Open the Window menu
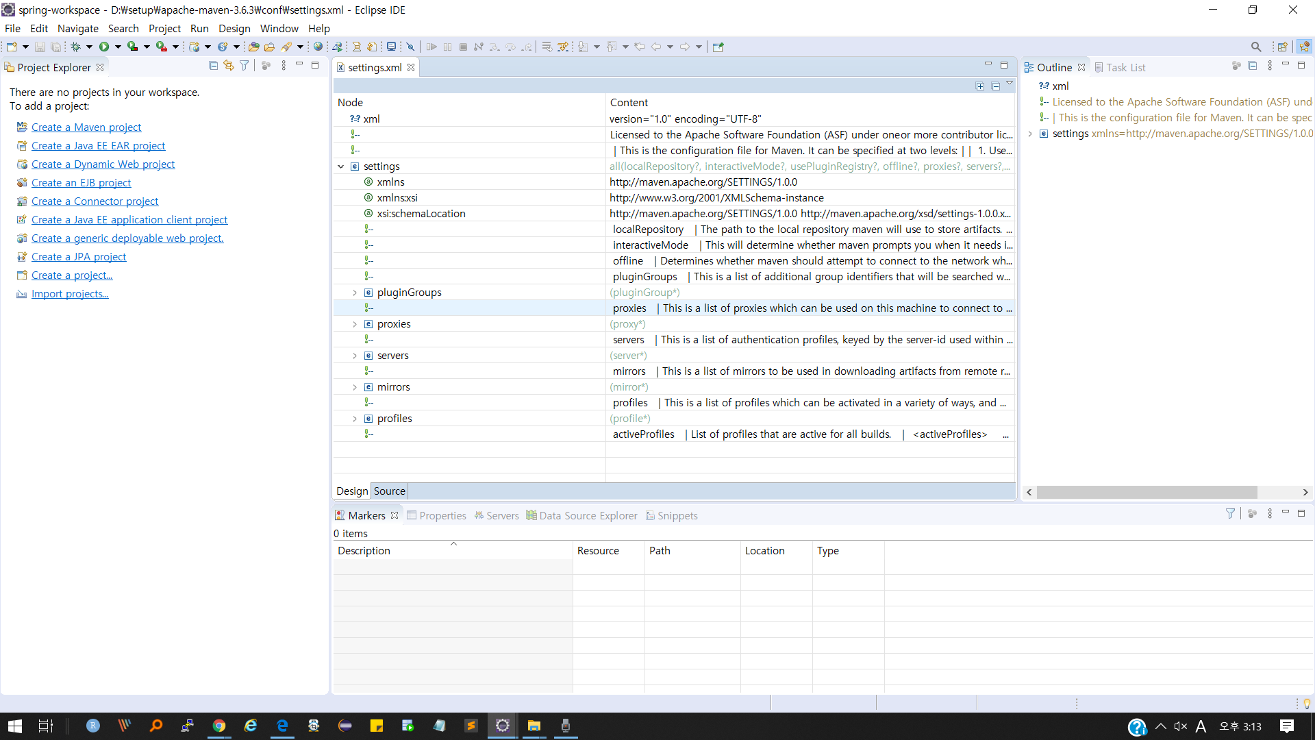 (279, 28)
